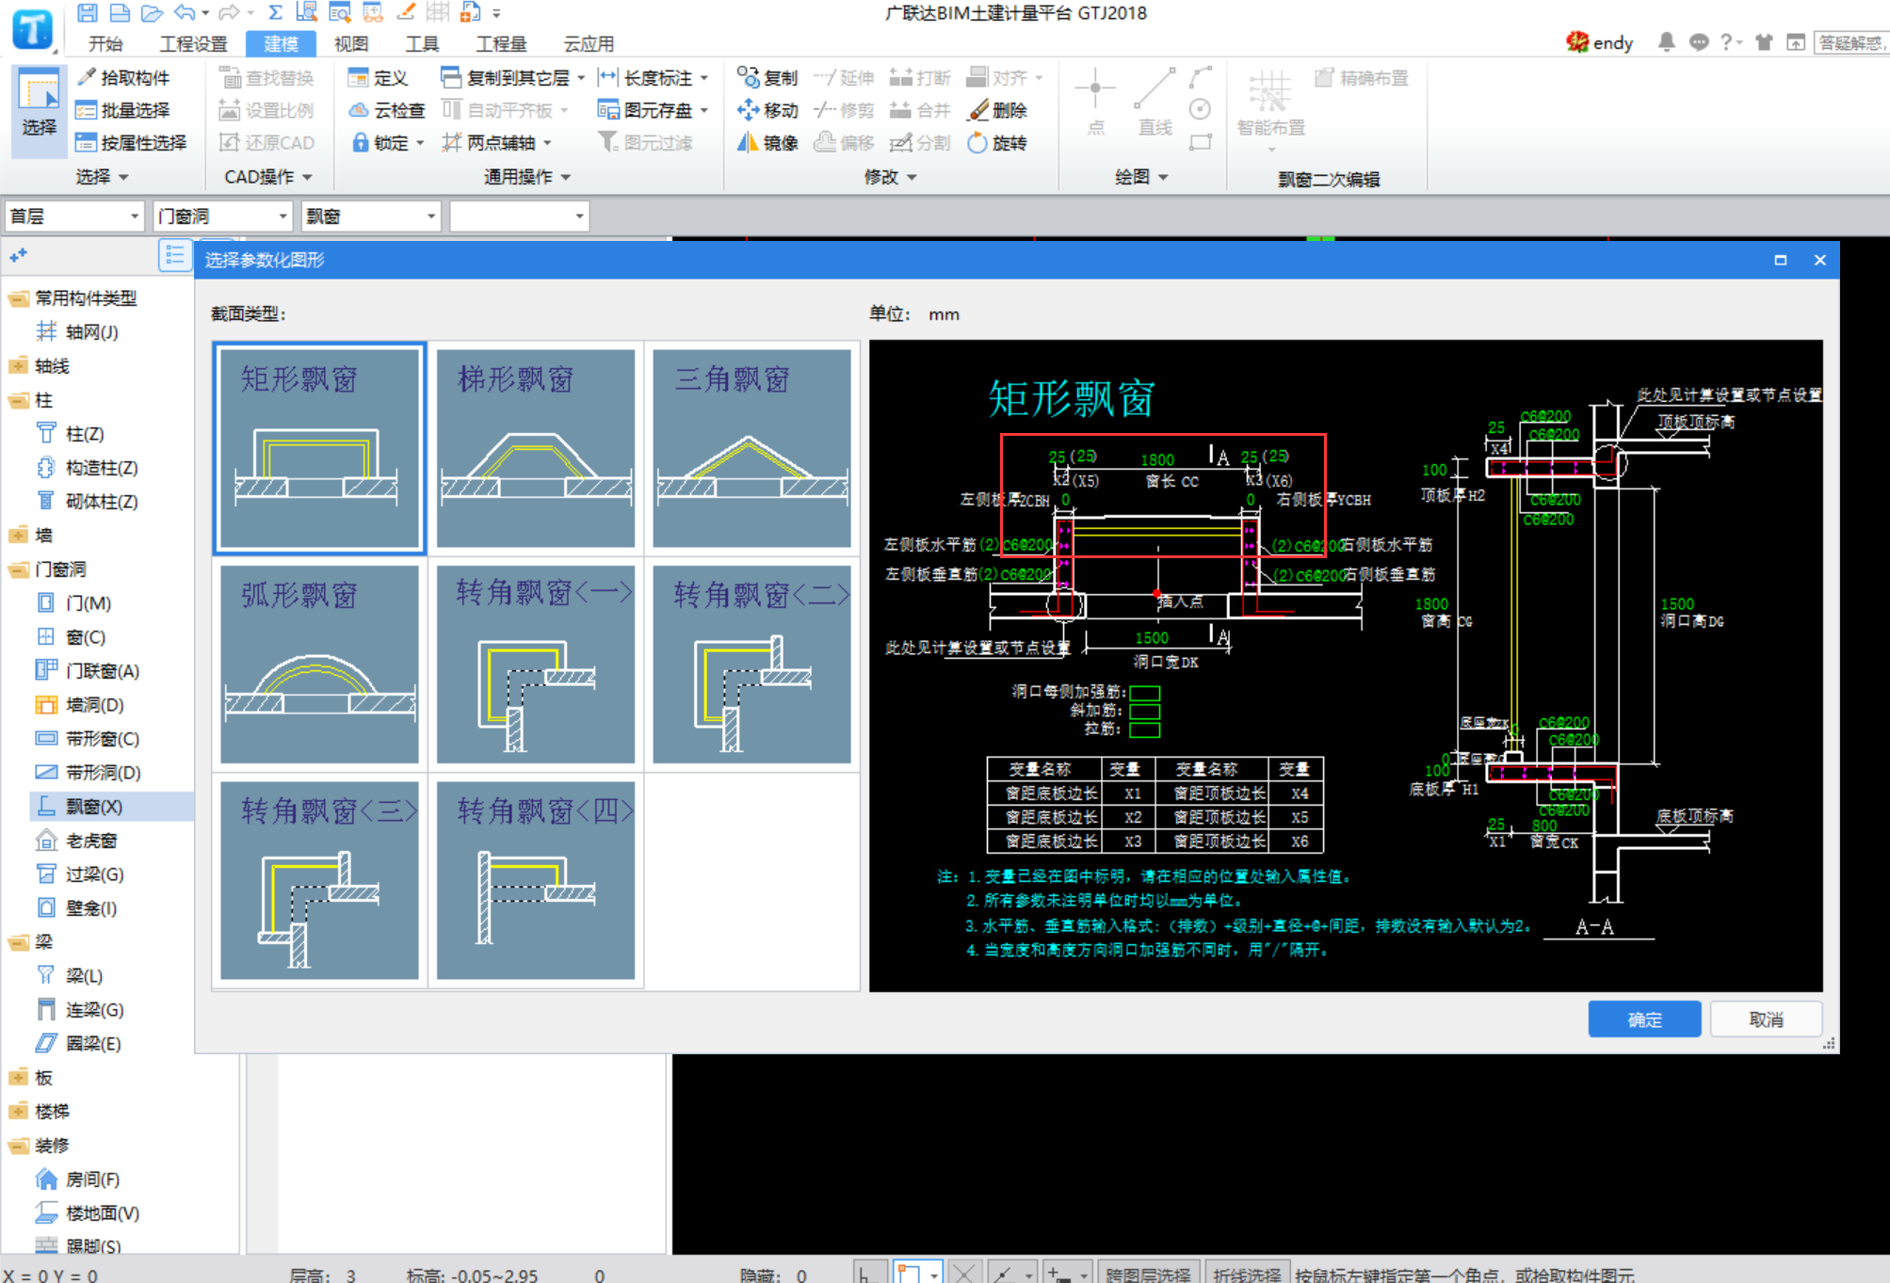The width and height of the screenshot is (1890, 1283).
Task: Select the 转角飘窗<三> thumbnail
Action: (319, 880)
